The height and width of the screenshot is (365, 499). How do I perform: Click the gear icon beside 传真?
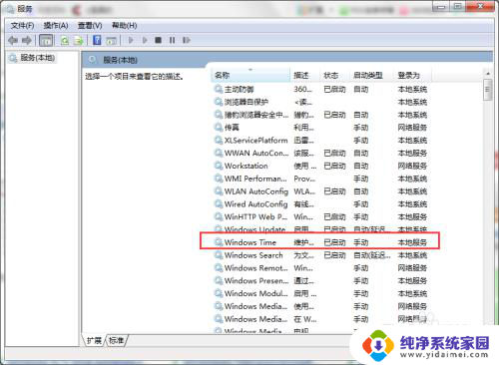pyautogui.click(x=219, y=128)
